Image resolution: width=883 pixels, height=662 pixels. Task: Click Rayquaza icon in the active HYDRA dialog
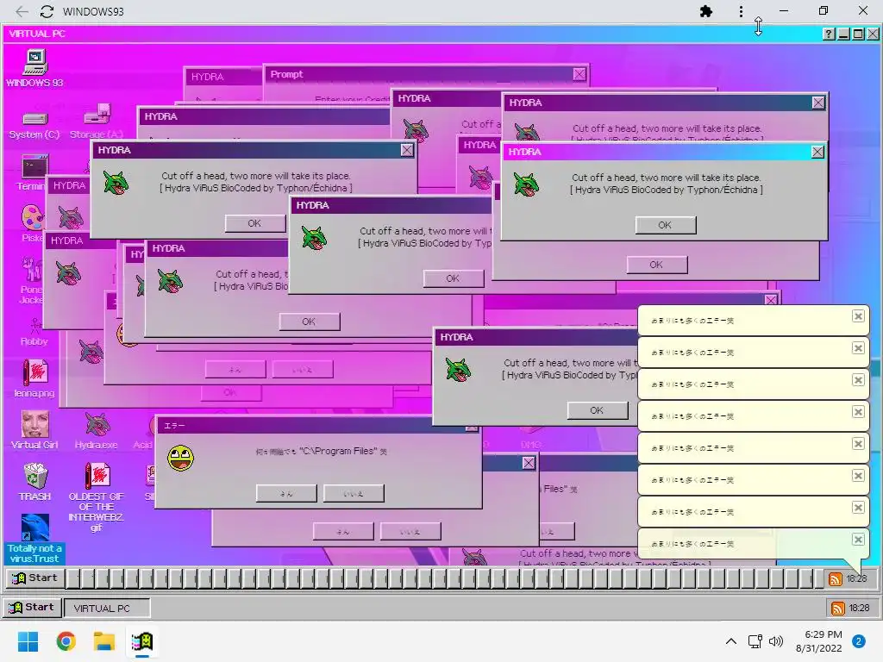point(527,184)
